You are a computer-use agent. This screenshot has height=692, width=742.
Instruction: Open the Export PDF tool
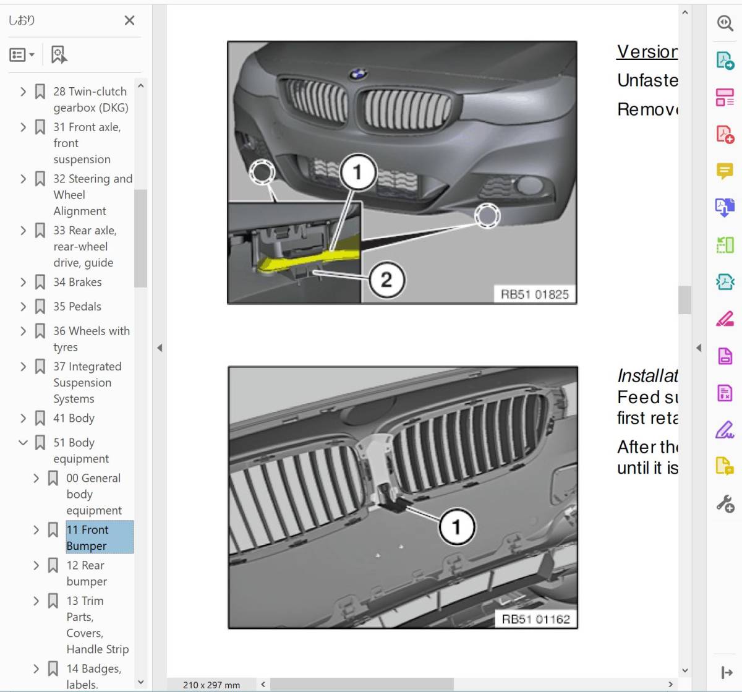[725, 60]
